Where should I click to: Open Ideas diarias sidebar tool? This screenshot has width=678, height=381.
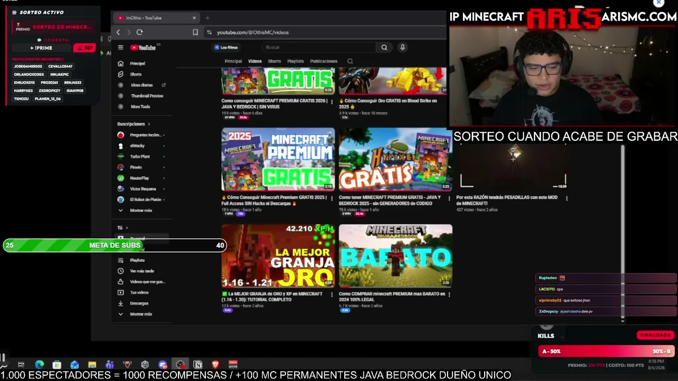point(141,85)
